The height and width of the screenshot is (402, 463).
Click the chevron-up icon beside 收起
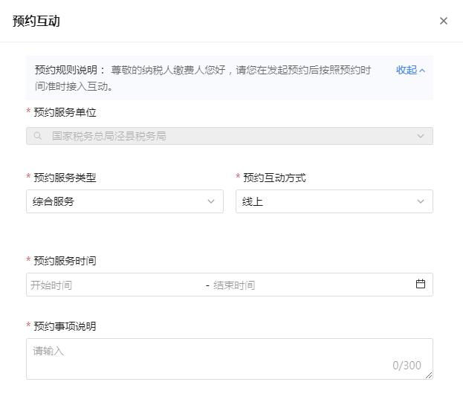pyautogui.click(x=422, y=71)
